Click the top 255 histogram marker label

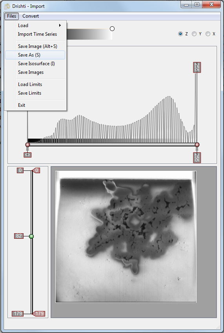point(197,67)
